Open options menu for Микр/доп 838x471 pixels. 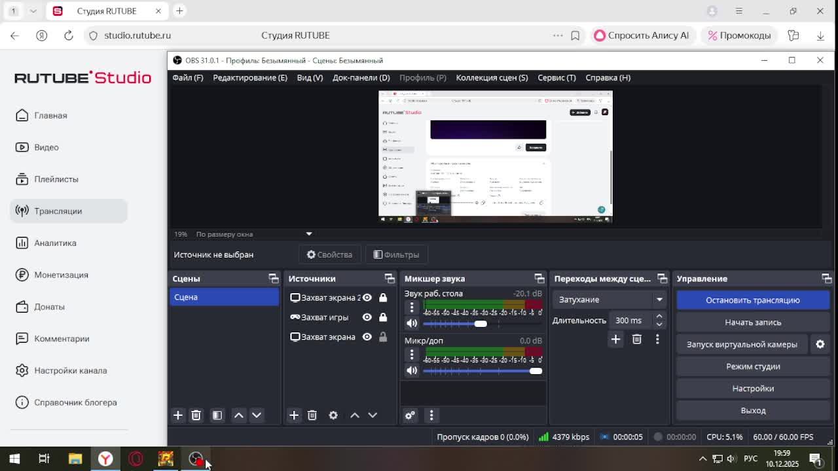point(412,354)
